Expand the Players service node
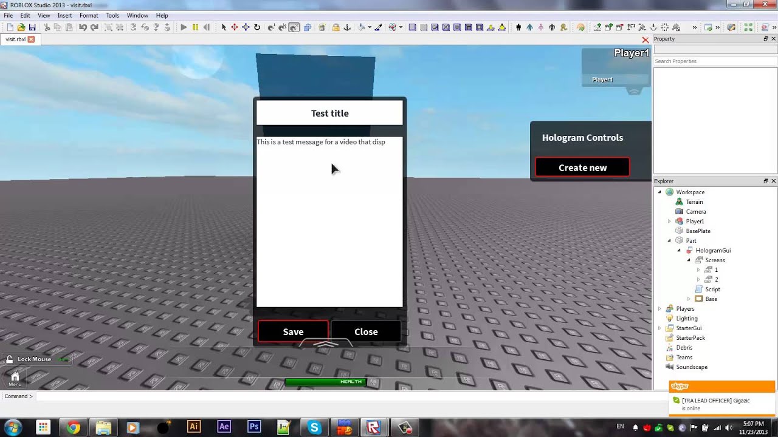This screenshot has height=437, width=778. (659, 309)
